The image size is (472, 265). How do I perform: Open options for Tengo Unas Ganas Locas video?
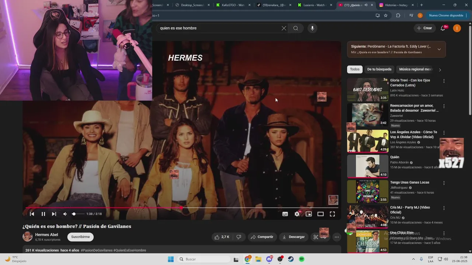tap(444, 183)
